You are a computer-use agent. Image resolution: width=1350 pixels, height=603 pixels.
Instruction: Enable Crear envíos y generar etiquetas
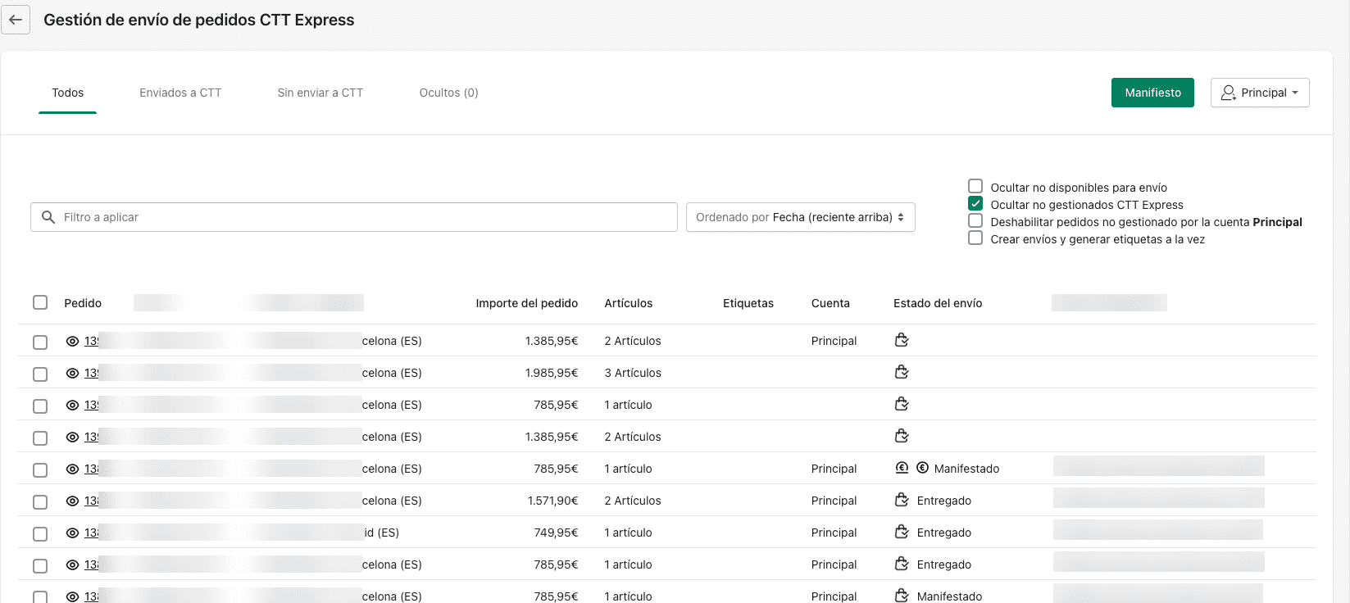(975, 238)
